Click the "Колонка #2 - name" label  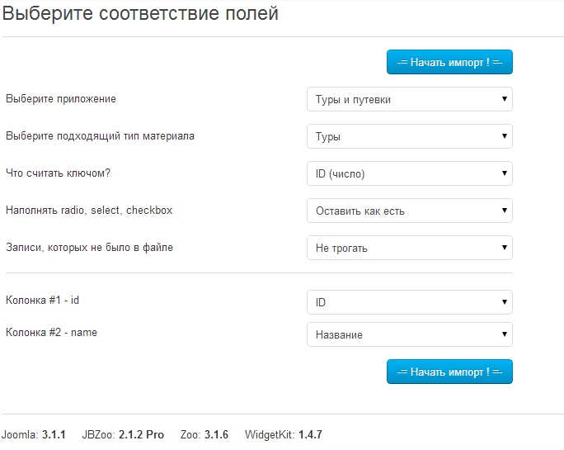[x=51, y=333]
